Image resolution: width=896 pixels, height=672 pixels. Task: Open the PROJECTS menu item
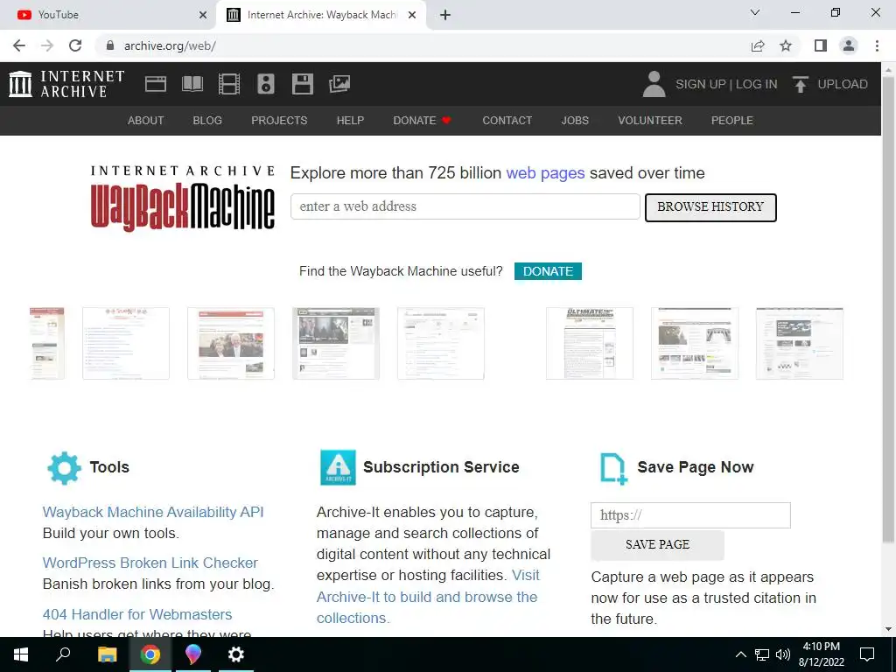point(279,121)
